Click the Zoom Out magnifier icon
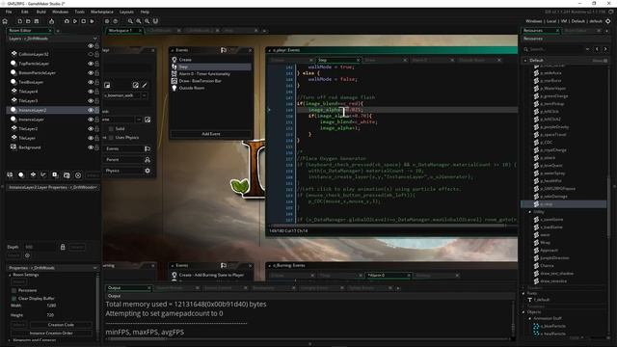The height and width of the screenshot is (347, 617). point(130,21)
